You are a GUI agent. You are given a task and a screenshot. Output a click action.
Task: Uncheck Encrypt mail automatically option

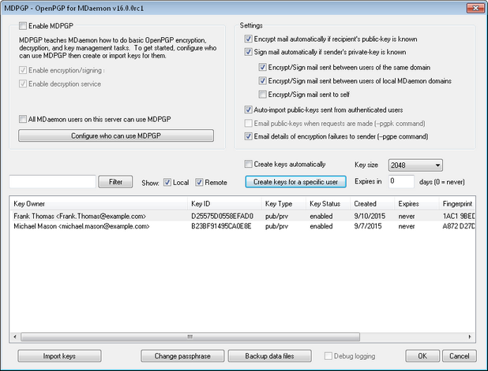click(x=249, y=39)
